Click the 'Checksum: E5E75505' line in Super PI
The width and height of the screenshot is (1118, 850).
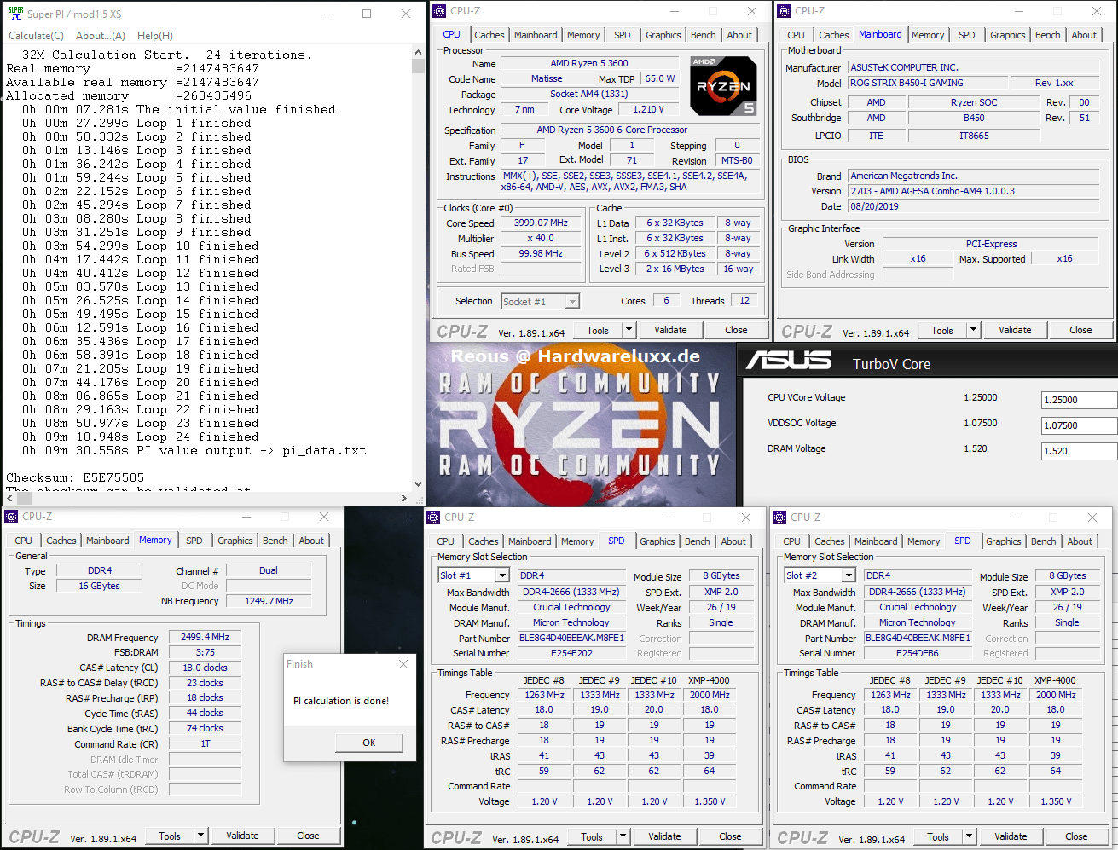coord(75,477)
